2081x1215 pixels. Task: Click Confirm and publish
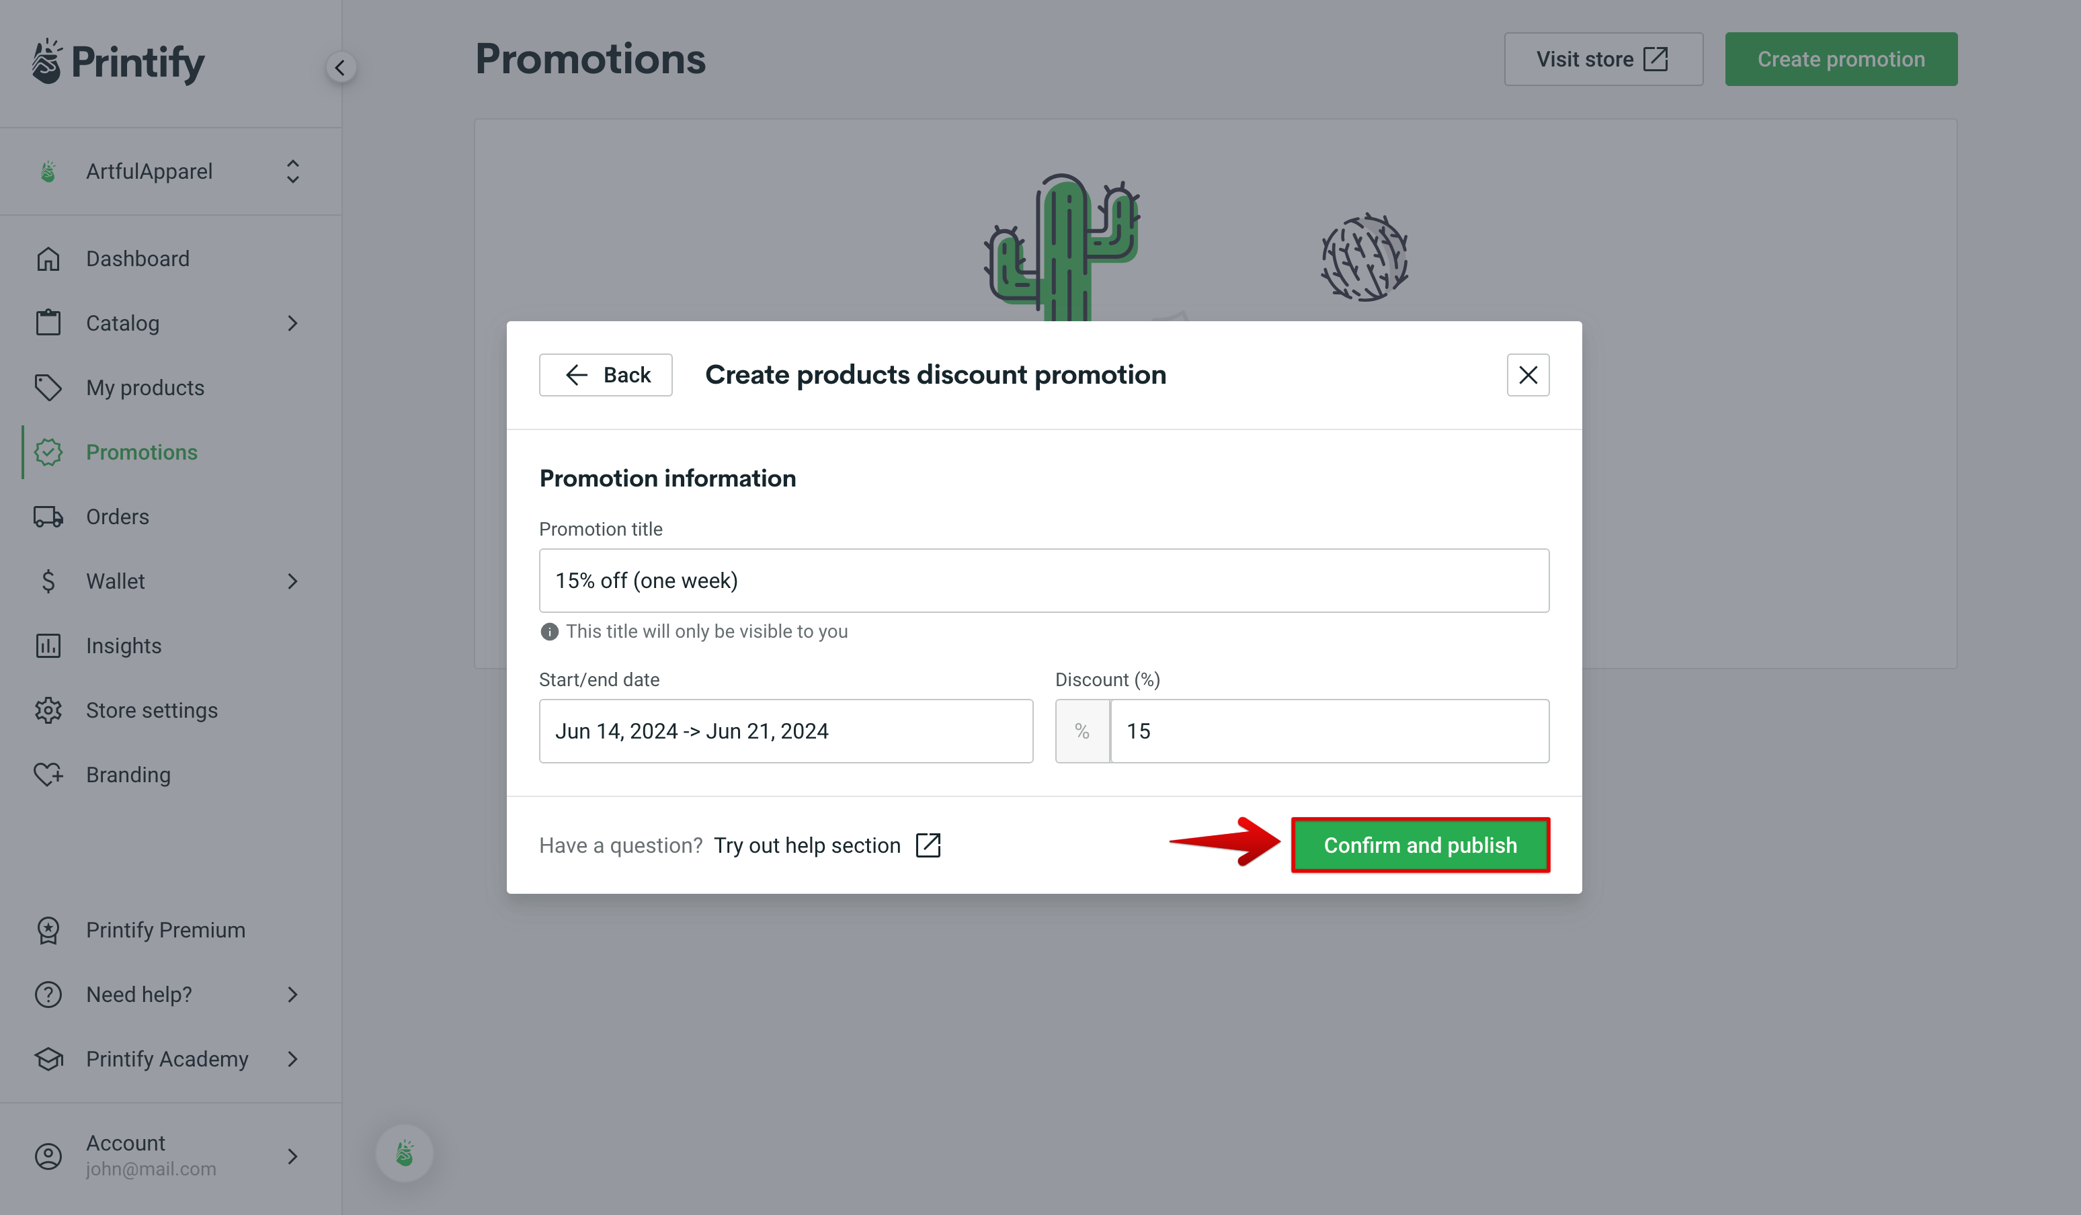click(1420, 845)
